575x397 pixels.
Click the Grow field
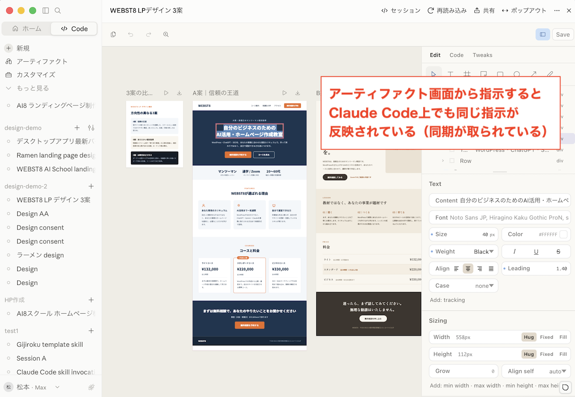[464, 371]
